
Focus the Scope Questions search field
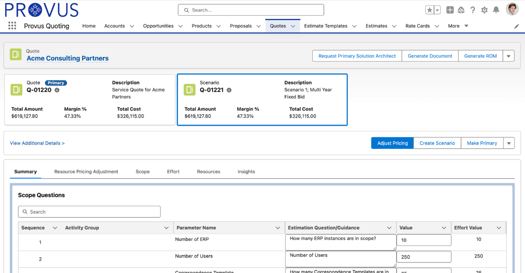[x=89, y=212]
